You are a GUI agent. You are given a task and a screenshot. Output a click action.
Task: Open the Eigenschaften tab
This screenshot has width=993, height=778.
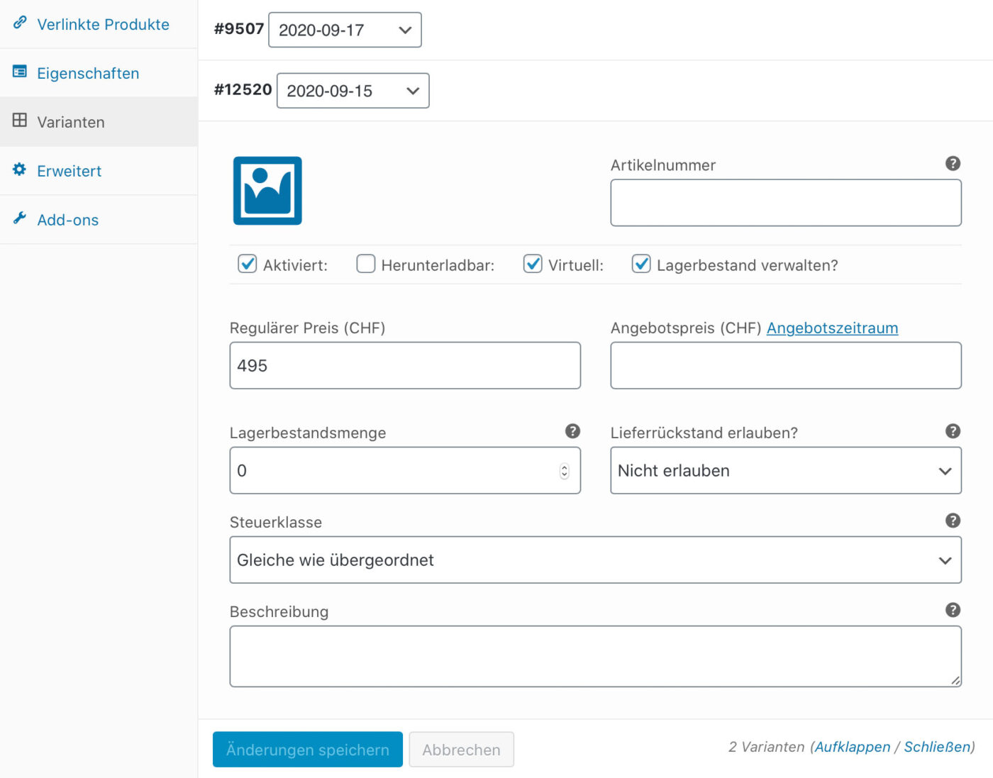click(x=88, y=73)
